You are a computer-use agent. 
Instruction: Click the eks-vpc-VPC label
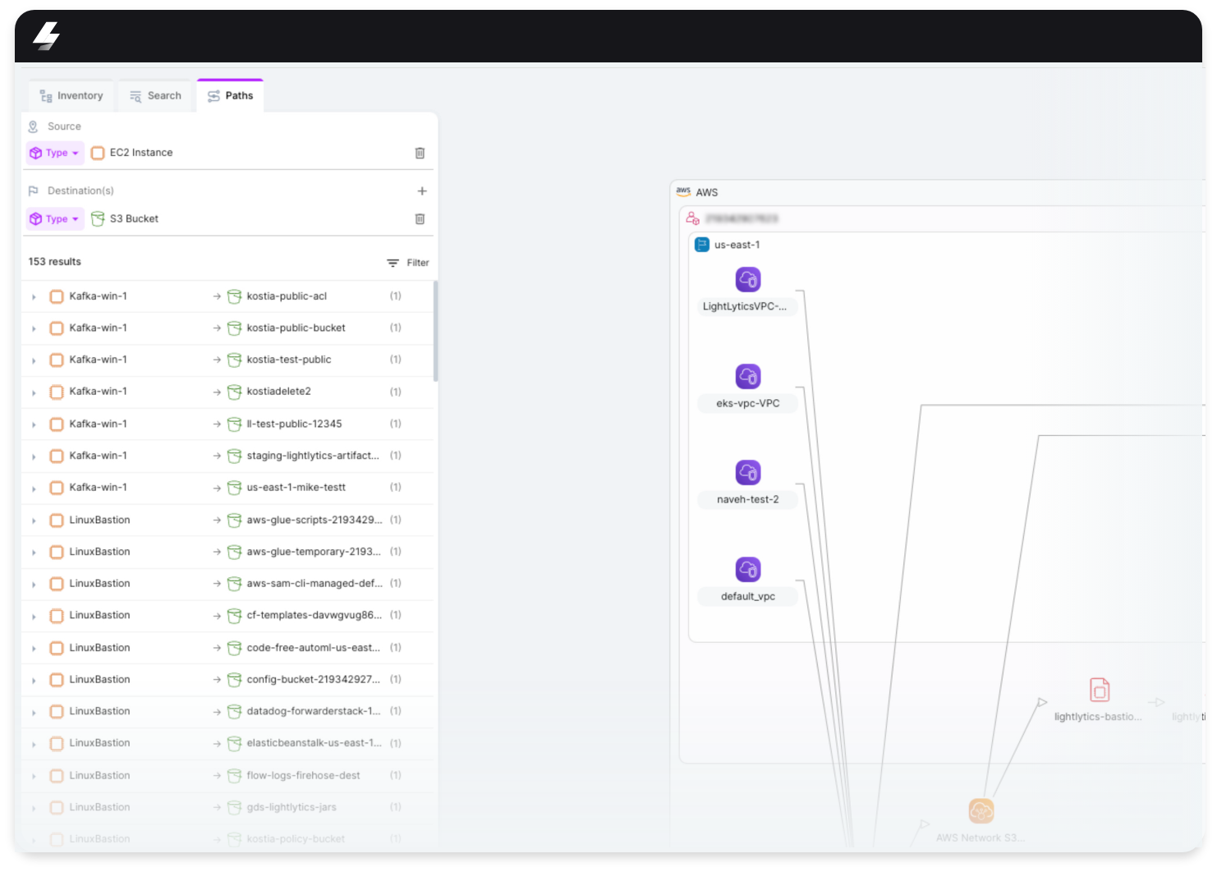click(x=748, y=403)
